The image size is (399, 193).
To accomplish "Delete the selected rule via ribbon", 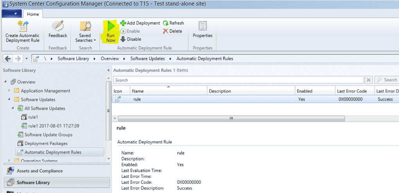I will 172,31.
